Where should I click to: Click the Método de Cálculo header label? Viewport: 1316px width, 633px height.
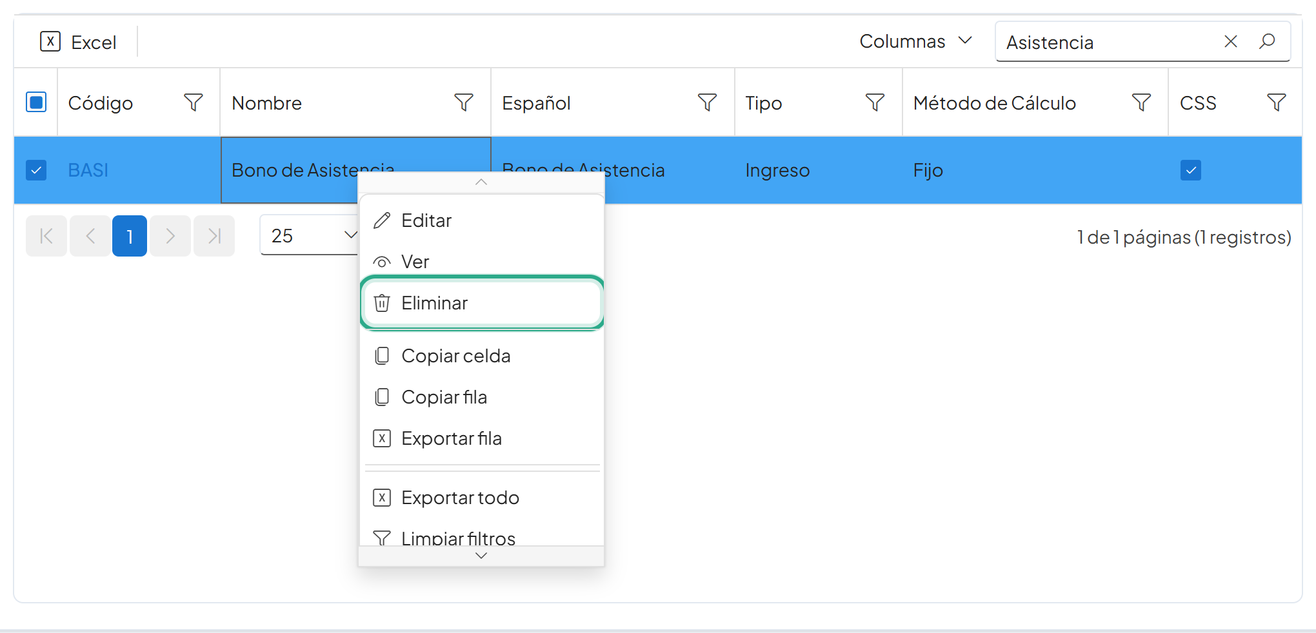994,103
